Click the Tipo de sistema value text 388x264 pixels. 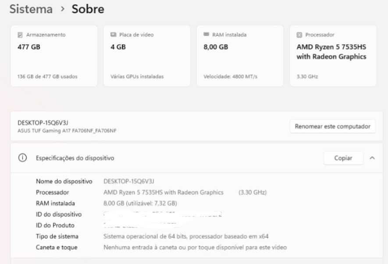click(x=186, y=236)
